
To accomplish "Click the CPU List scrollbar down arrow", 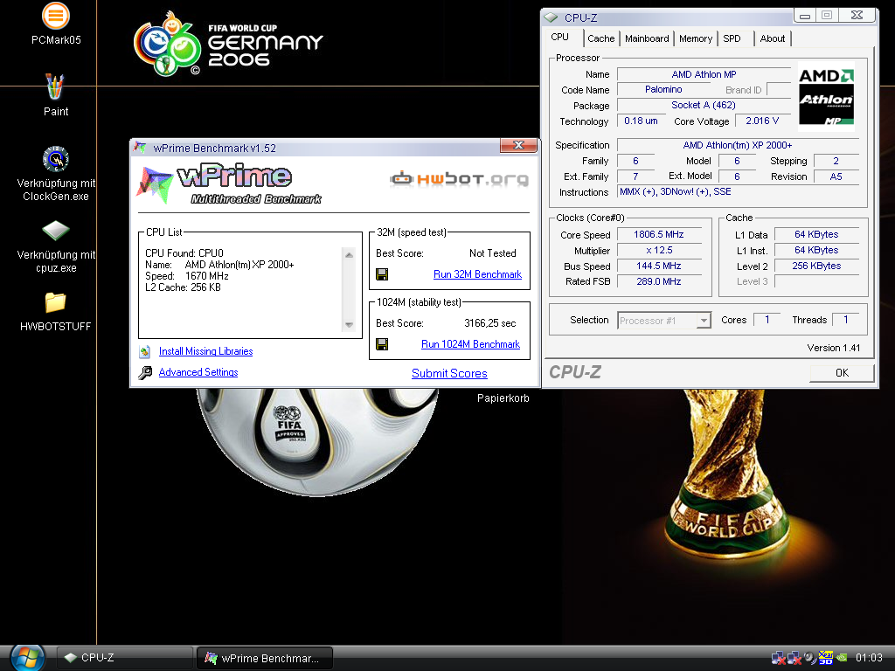I will [349, 325].
